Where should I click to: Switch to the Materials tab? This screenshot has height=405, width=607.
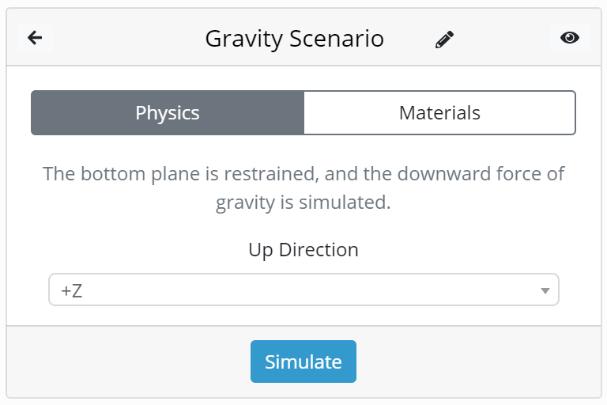click(x=439, y=113)
